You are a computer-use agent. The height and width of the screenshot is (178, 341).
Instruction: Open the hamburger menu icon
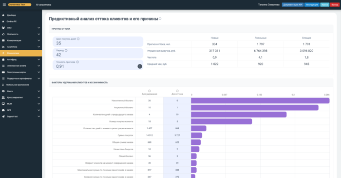click(4, 4)
